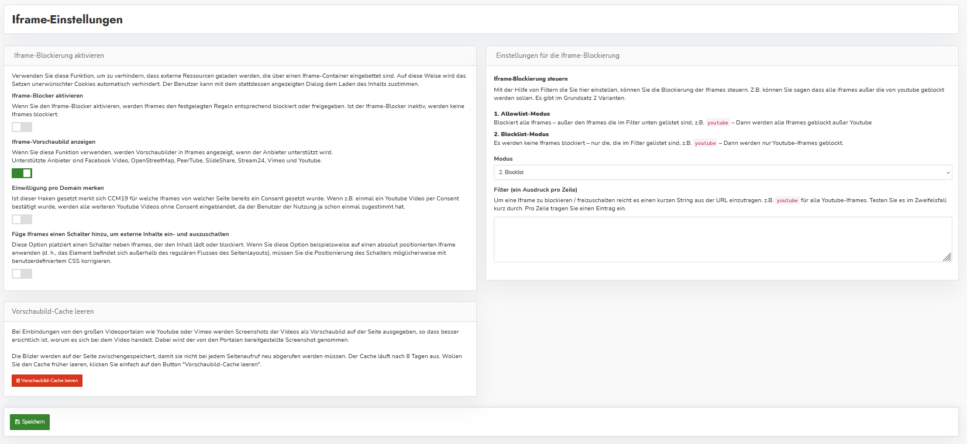Image resolution: width=967 pixels, height=444 pixels.
Task: Select Einstellungen für die Iframe-Blockierung header
Action: 558,56
